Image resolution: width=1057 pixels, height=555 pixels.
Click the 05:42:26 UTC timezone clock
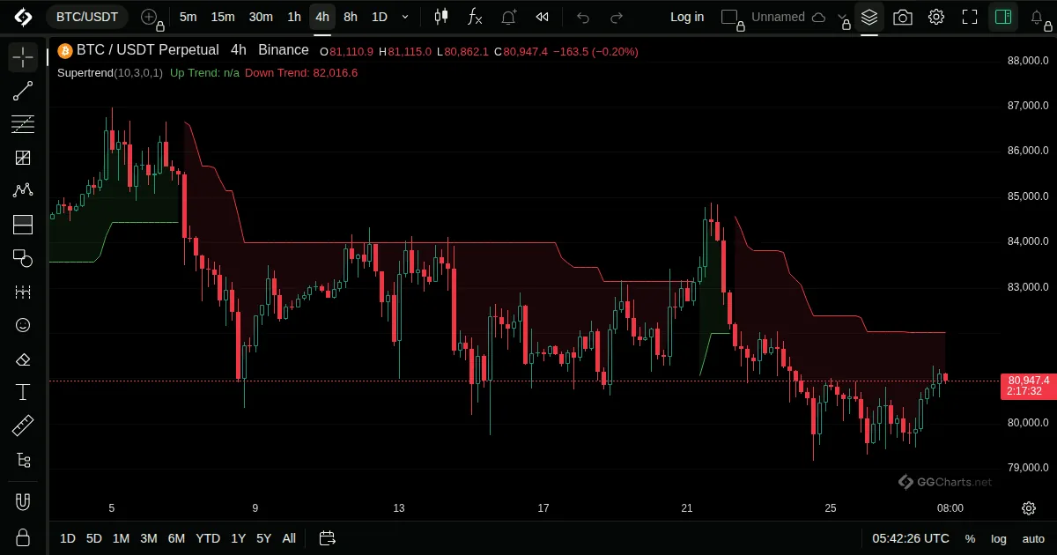911,538
